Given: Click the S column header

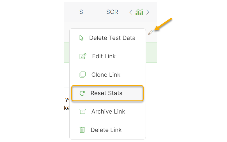Looking at the screenshot, I should [81, 12].
